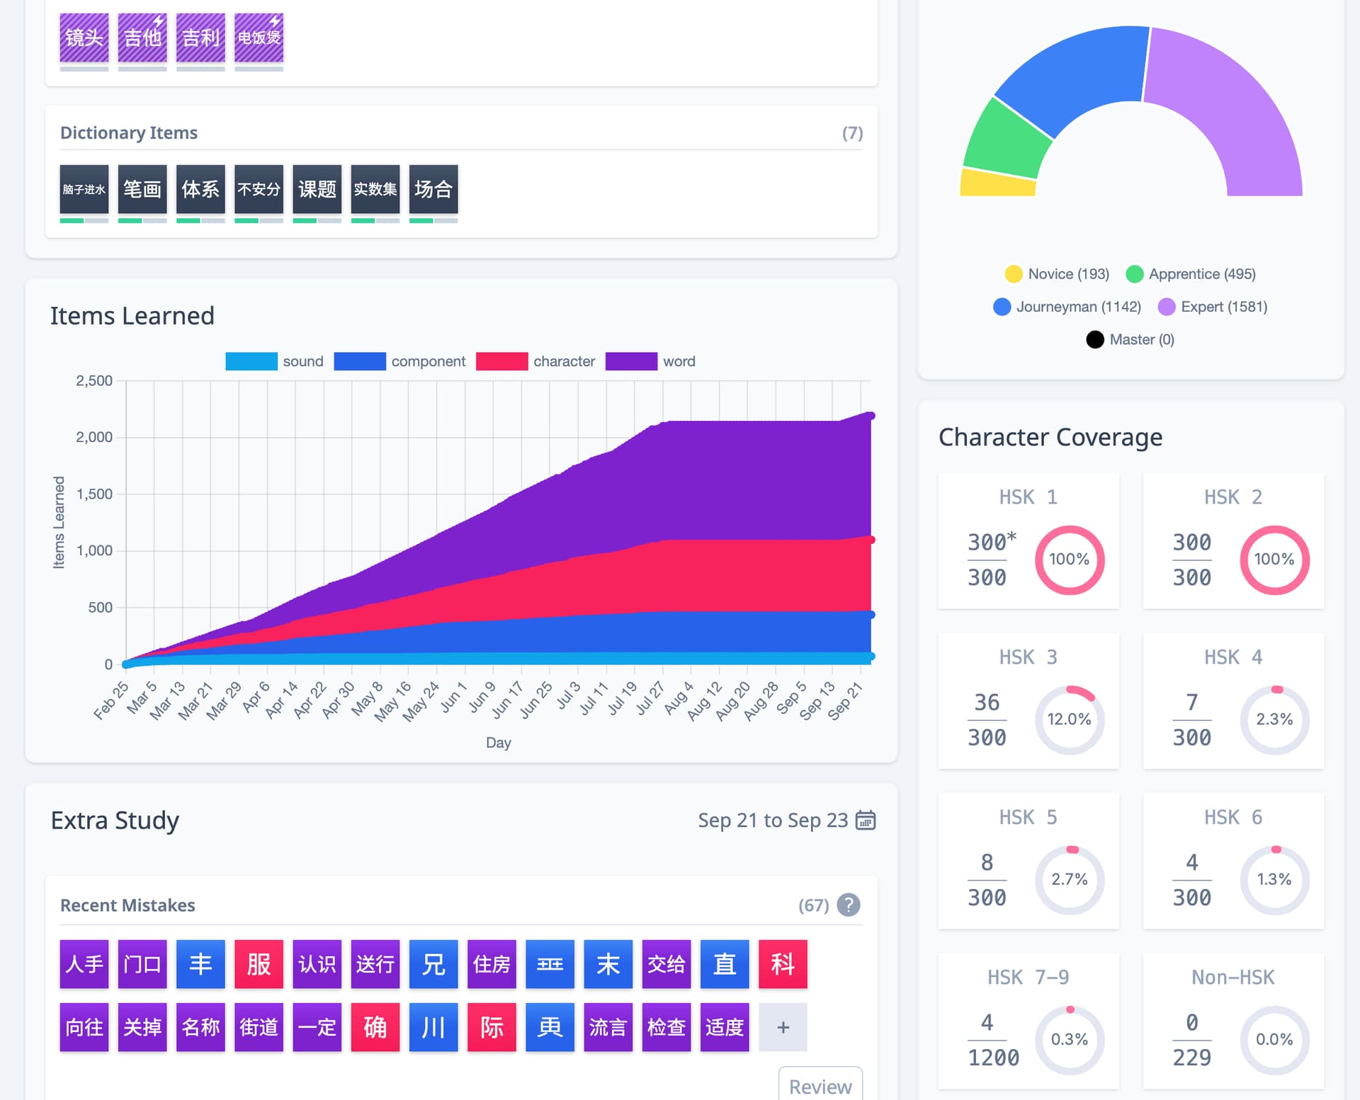
Task: Open dictionary item 脑子进水
Action: point(84,189)
